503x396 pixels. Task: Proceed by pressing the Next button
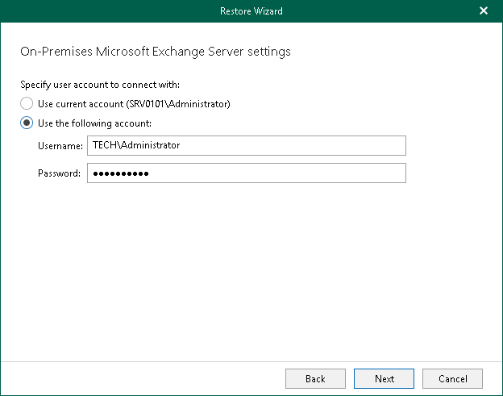[385, 378]
